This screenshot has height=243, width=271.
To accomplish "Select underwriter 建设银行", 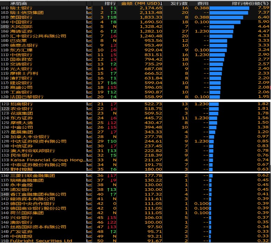I will coord(21,83).
